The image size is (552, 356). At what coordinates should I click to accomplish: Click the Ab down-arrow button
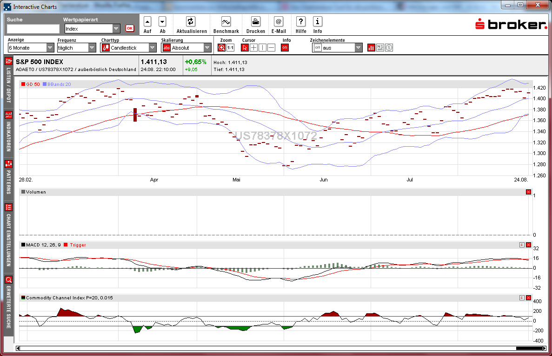pos(162,22)
